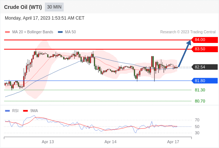Image resolution: width=219 pixels, height=148 pixels.
Task: Click the 9MA legend red swatch
Action: (x=25, y=111)
